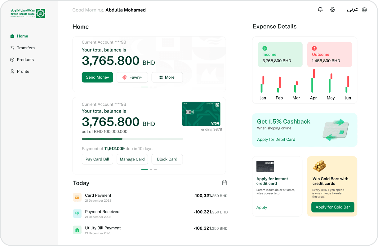Select the Feb bar in expense chart

(x=279, y=85)
